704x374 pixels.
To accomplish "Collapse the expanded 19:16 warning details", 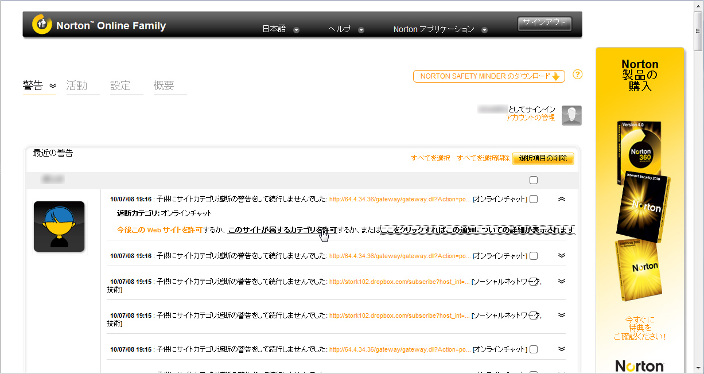I will pos(562,199).
